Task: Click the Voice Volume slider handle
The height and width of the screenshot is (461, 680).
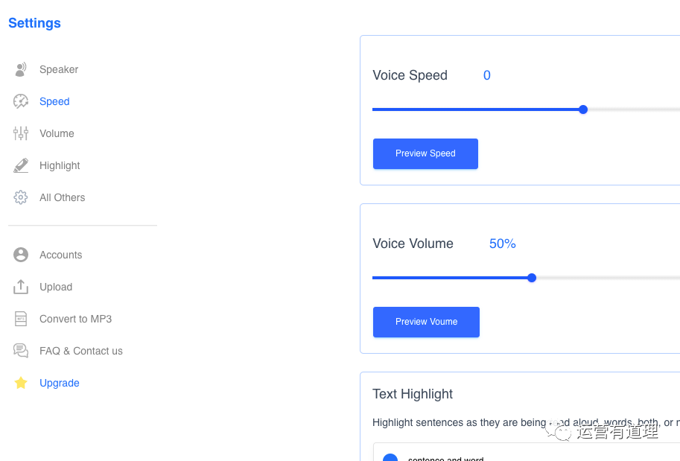Action: pyautogui.click(x=532, y=278)
